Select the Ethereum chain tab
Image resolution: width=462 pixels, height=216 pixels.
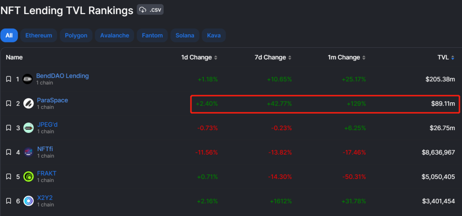click(x=39, y=35)
